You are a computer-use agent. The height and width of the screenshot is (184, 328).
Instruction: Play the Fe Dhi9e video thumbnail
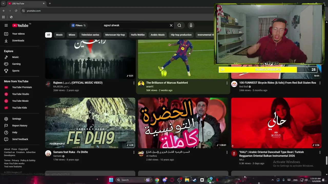click(x=90, y=123)
